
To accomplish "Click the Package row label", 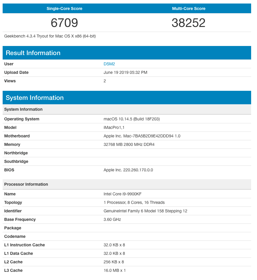I will (13, 228).
